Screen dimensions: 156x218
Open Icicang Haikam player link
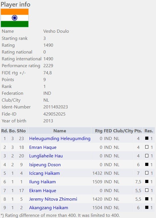[44, 173]
